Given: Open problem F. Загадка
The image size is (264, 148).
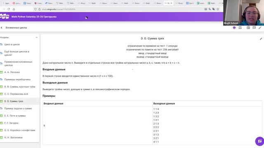Looking at the screenshot, I should tap(11, 123).
